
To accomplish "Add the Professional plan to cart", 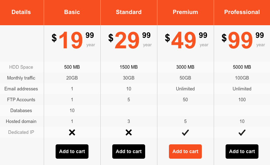I will (x=242, y=151).
